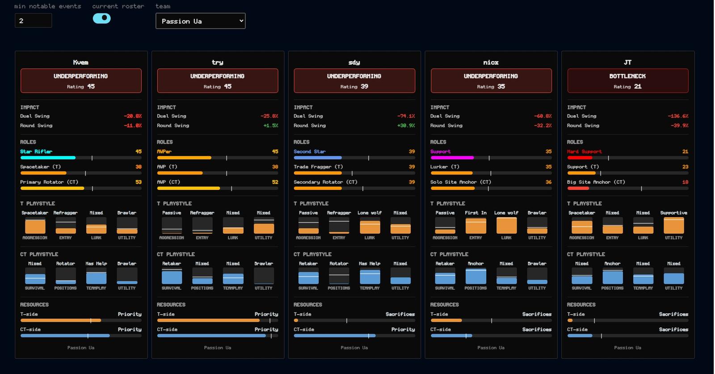Click the niox player card title
The image size is (715, 374).
click(491, 62)
